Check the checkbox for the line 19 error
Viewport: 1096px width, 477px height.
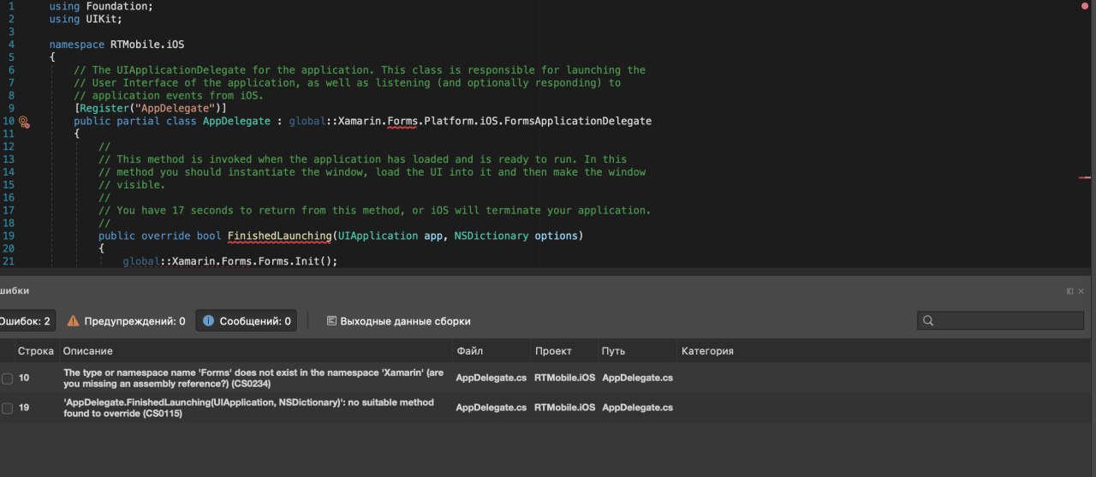coord(7,408)
